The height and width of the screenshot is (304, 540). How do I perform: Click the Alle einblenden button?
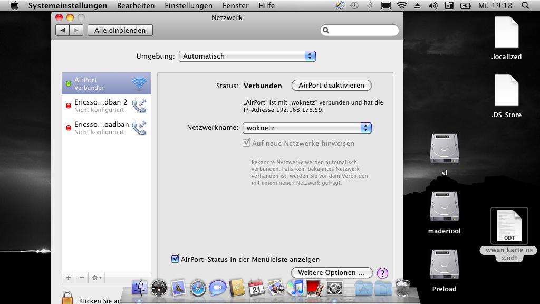tap(120, 30)
